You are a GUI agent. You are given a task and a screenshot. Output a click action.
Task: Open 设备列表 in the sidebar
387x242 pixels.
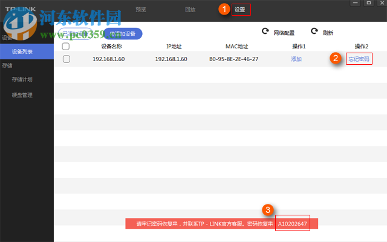[27, 51]
